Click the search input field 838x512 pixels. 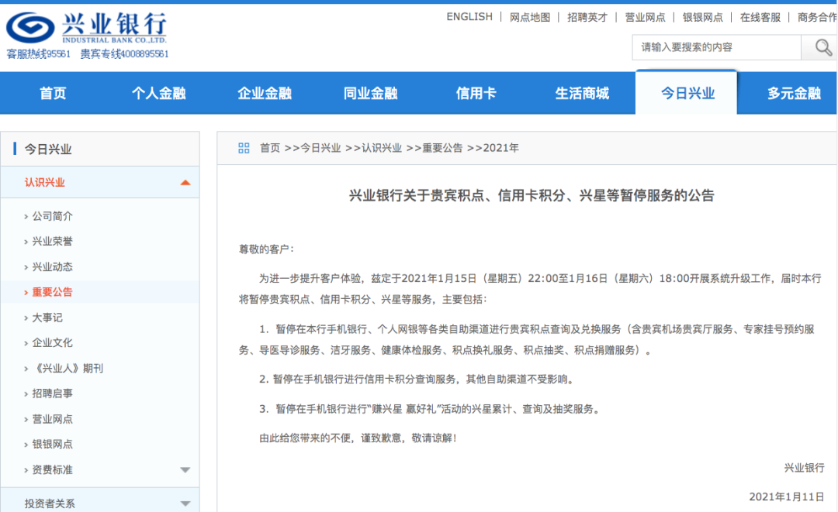click(717, 47)
